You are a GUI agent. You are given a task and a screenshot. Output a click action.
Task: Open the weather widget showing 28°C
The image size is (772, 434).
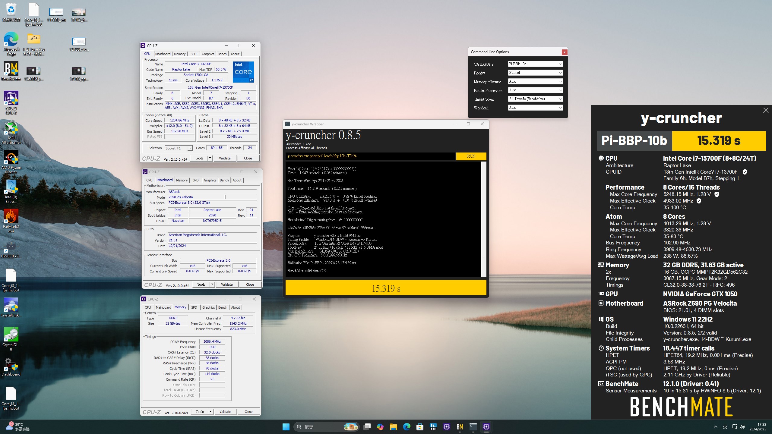coord(18,427)
